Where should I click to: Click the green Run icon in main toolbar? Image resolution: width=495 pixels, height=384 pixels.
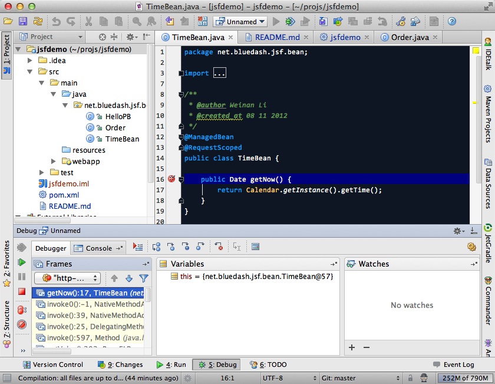coord(276,21)
